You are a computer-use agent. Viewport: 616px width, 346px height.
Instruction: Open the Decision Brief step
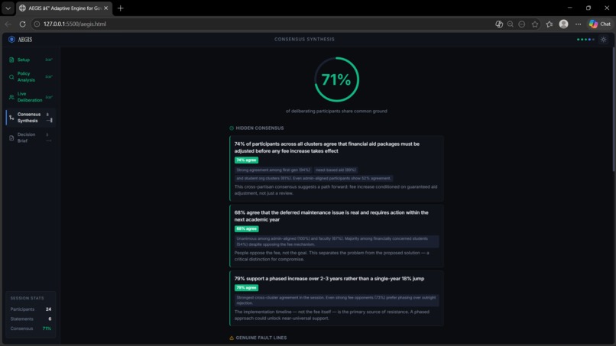pos(31,137)
